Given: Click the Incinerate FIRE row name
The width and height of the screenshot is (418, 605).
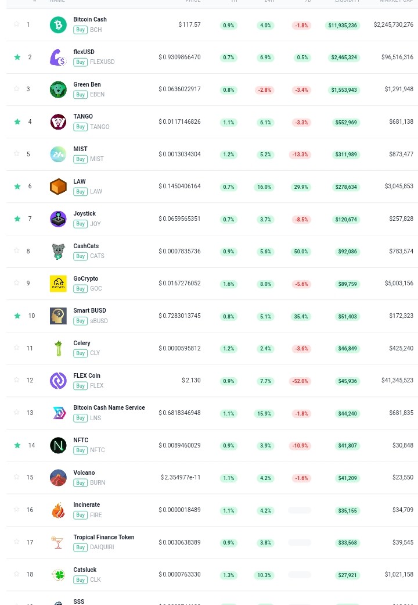Looking at the screenshot, I should pyautogui.click(x=87, y=504).
